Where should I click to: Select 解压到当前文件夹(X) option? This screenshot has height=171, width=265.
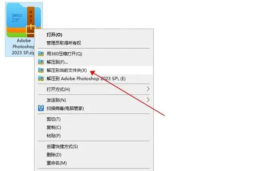[x=94, y=70]
